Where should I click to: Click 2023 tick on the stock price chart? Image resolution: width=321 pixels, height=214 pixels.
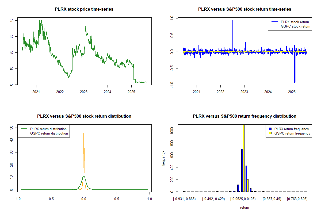(84, 91)
